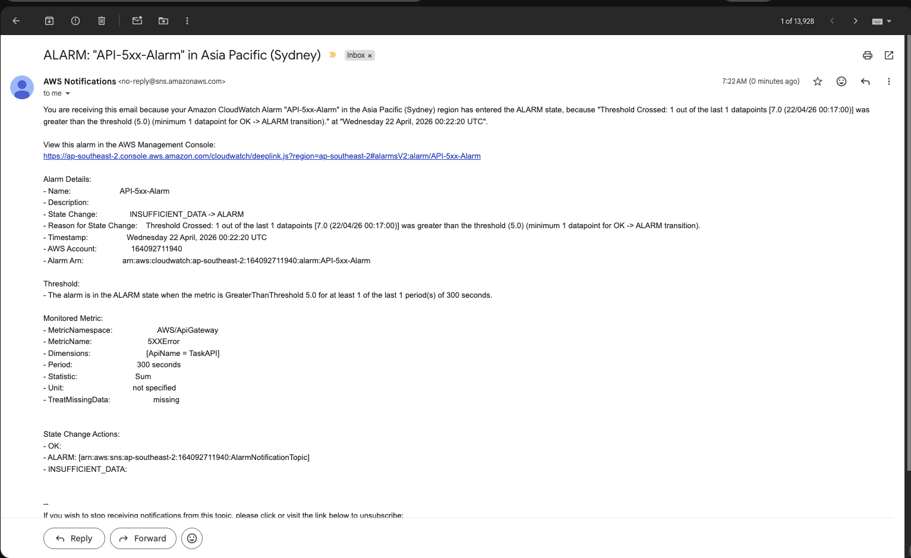Screen dimensions: 911x558
Task: Star the AWS alarm email
Action: pyautogui.click(x=818, y=81)
